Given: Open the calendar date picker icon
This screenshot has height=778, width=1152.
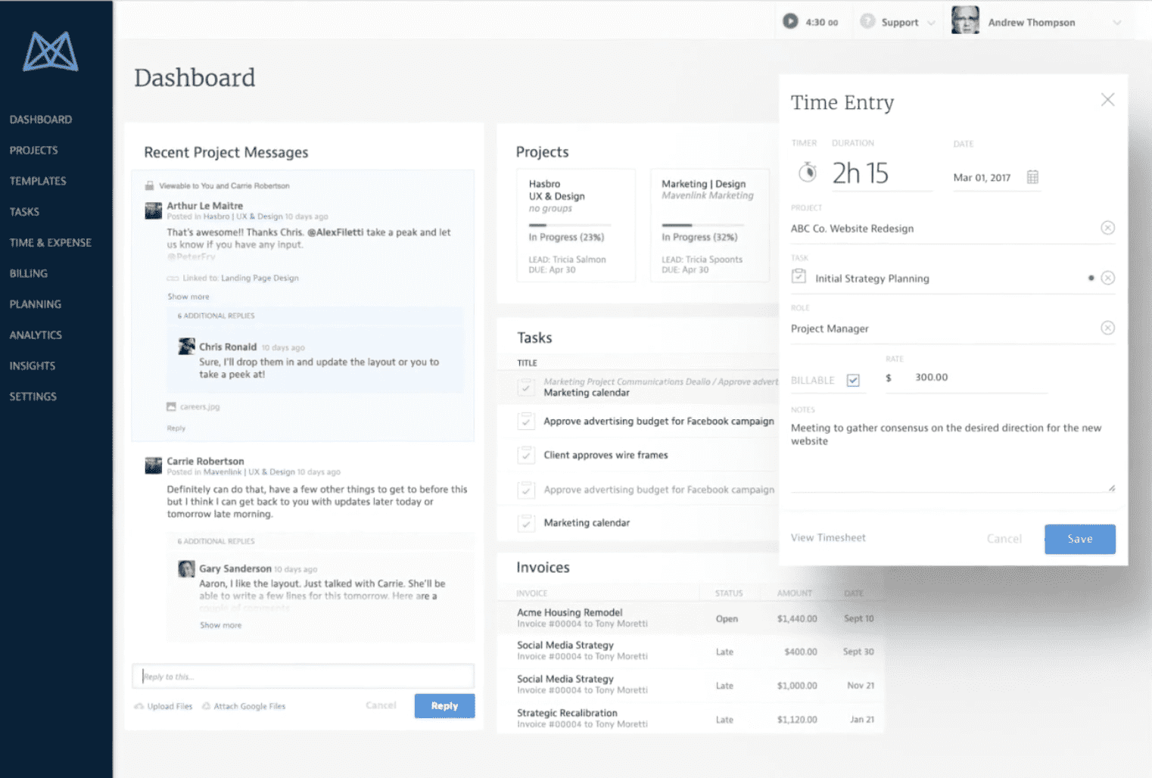Looking at the screenshot, I should coord(1032,177).
